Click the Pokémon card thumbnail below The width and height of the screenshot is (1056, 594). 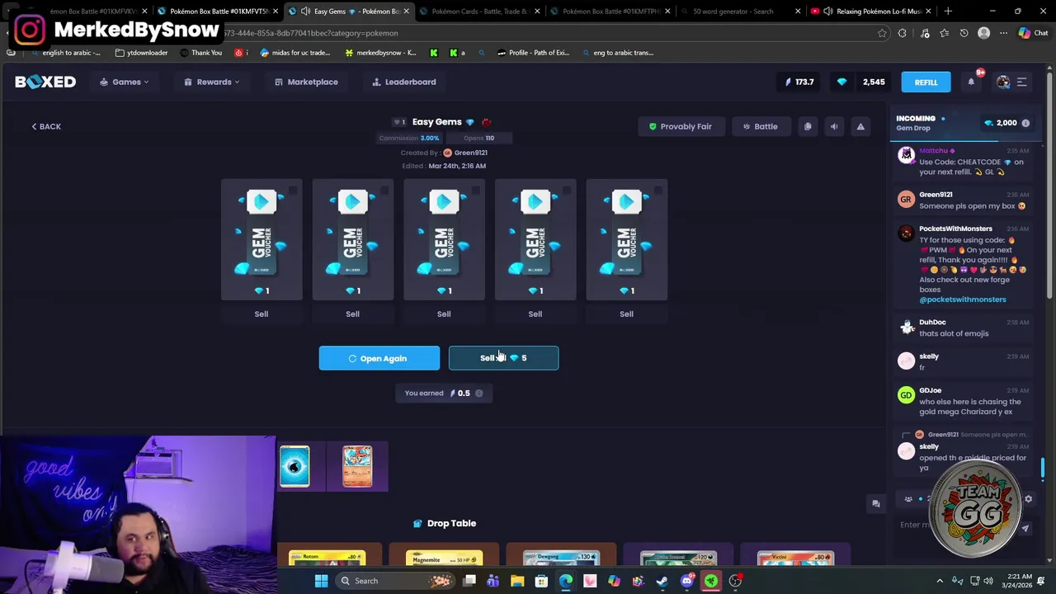coord(357,466)
